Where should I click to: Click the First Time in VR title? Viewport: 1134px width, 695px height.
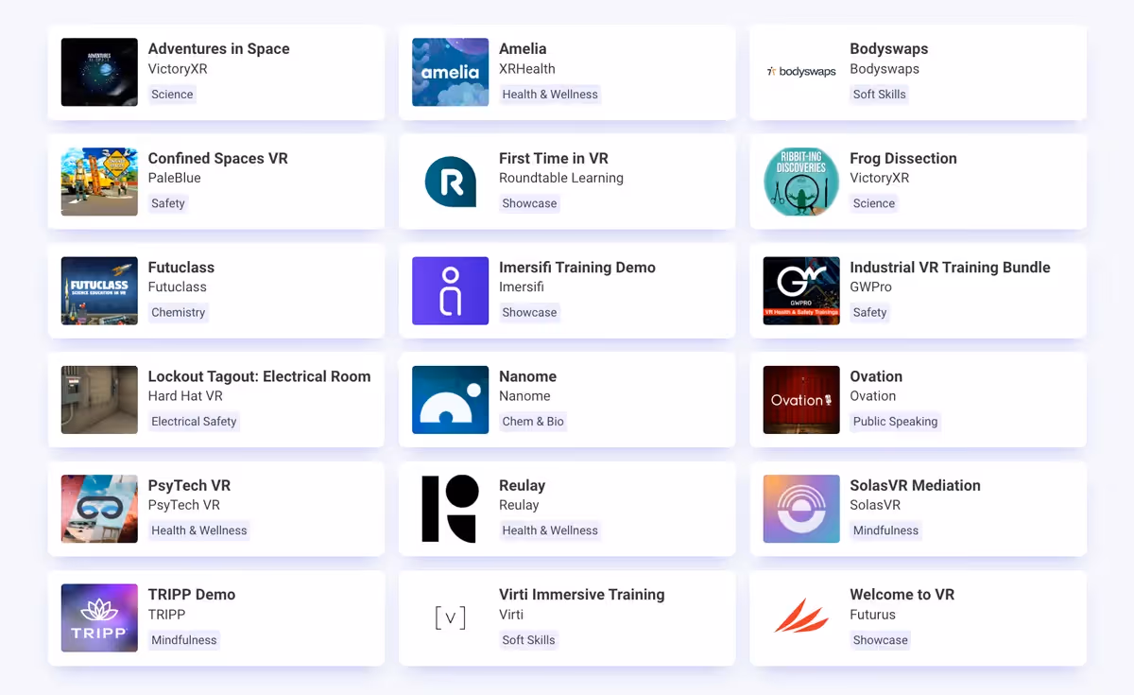click(x=554, y=158)
